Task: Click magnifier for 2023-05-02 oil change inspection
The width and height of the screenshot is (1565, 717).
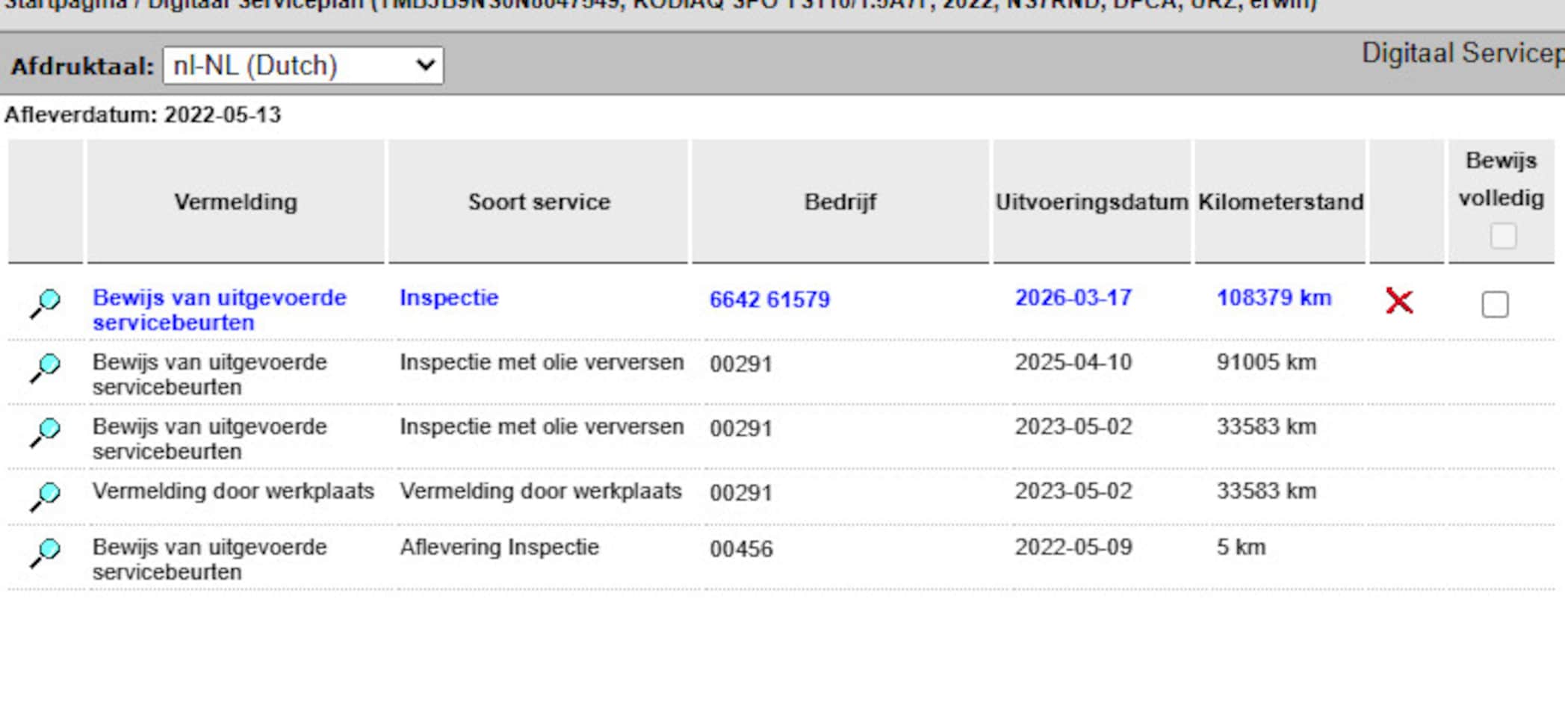Action: click(46, 431)
